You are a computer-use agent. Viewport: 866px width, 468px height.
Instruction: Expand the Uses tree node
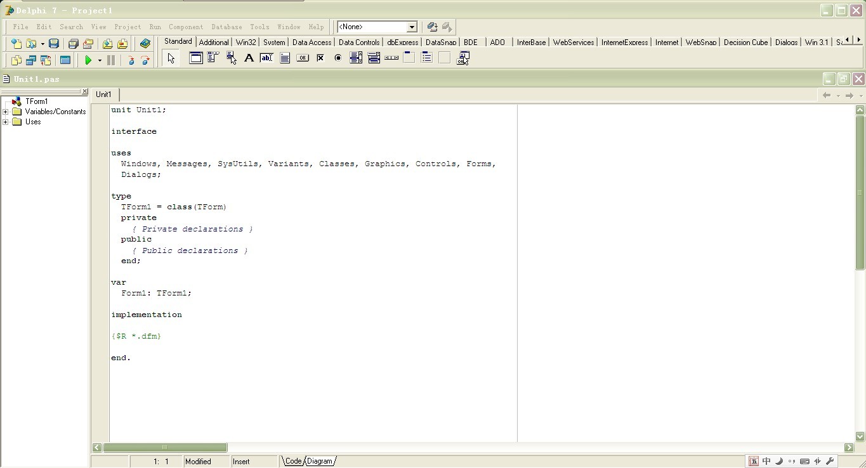6,122
